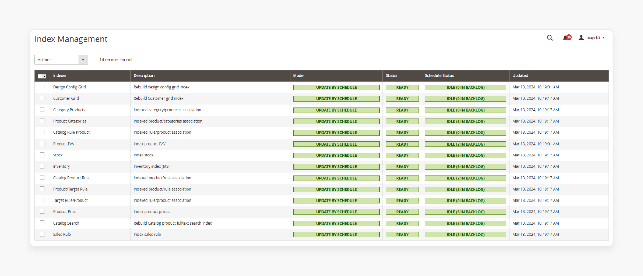Check the Product Categories checkbox
Viewport: 643px width, 276px height.
pos(42,121)
